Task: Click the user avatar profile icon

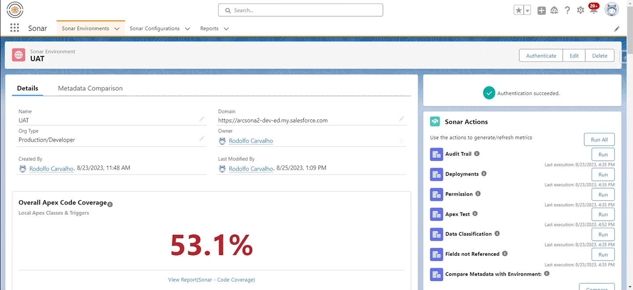Action: [611, 10]
